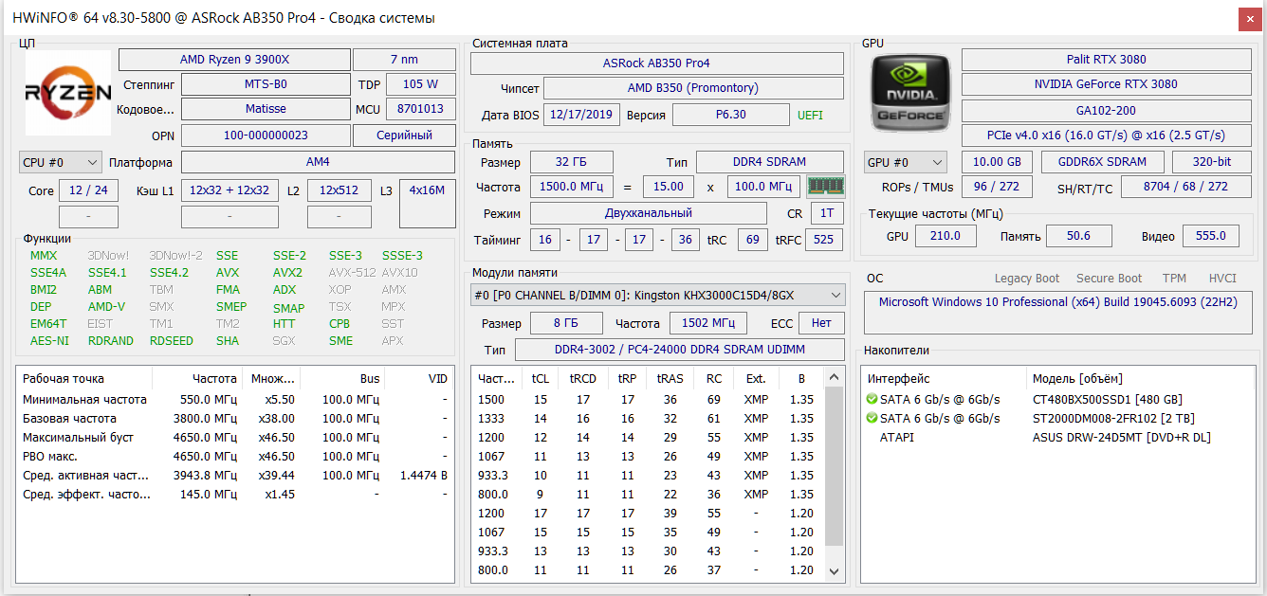Click the L3 cache 4x16M field
This screenshot has width=1267, height=596.
click(x=428, y=203)
